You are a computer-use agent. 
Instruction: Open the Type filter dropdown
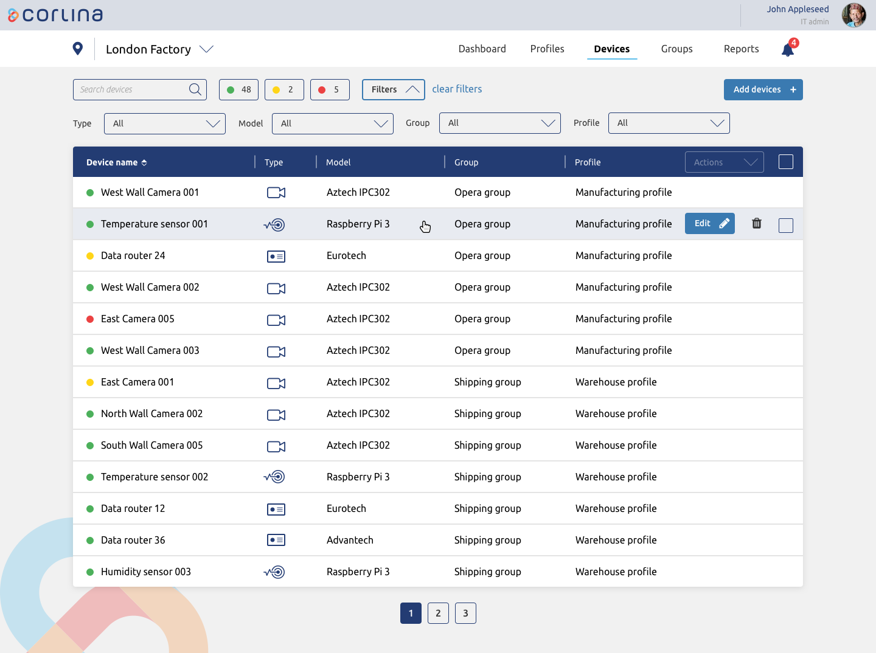(x=165, y=123)
